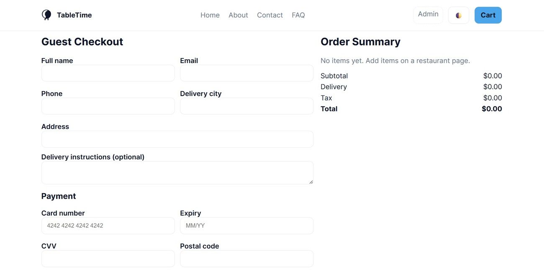
Task: Click the Address input box
Action: 177,139
